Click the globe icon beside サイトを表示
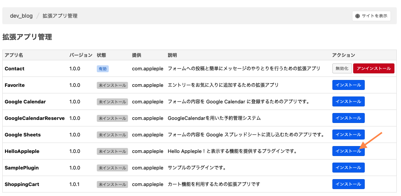Screen dimensions: 401x196 357,16
